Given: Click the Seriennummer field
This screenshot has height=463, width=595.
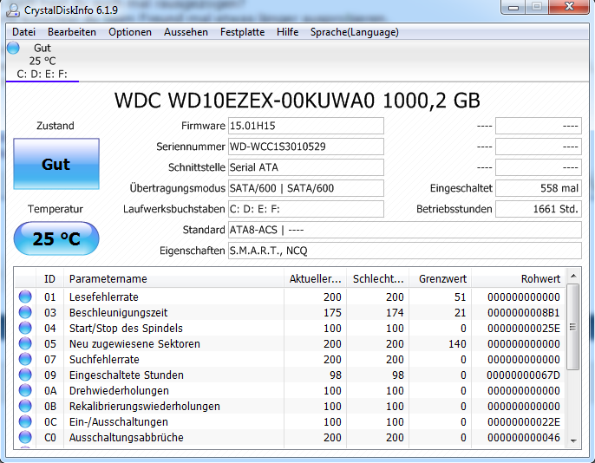Looking at the screenshot, I should click(x=306, y=147).
